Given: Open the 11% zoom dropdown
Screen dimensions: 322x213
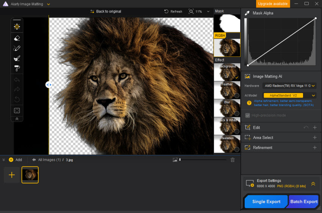Looking at the screenshot, I should click(208, 11).
